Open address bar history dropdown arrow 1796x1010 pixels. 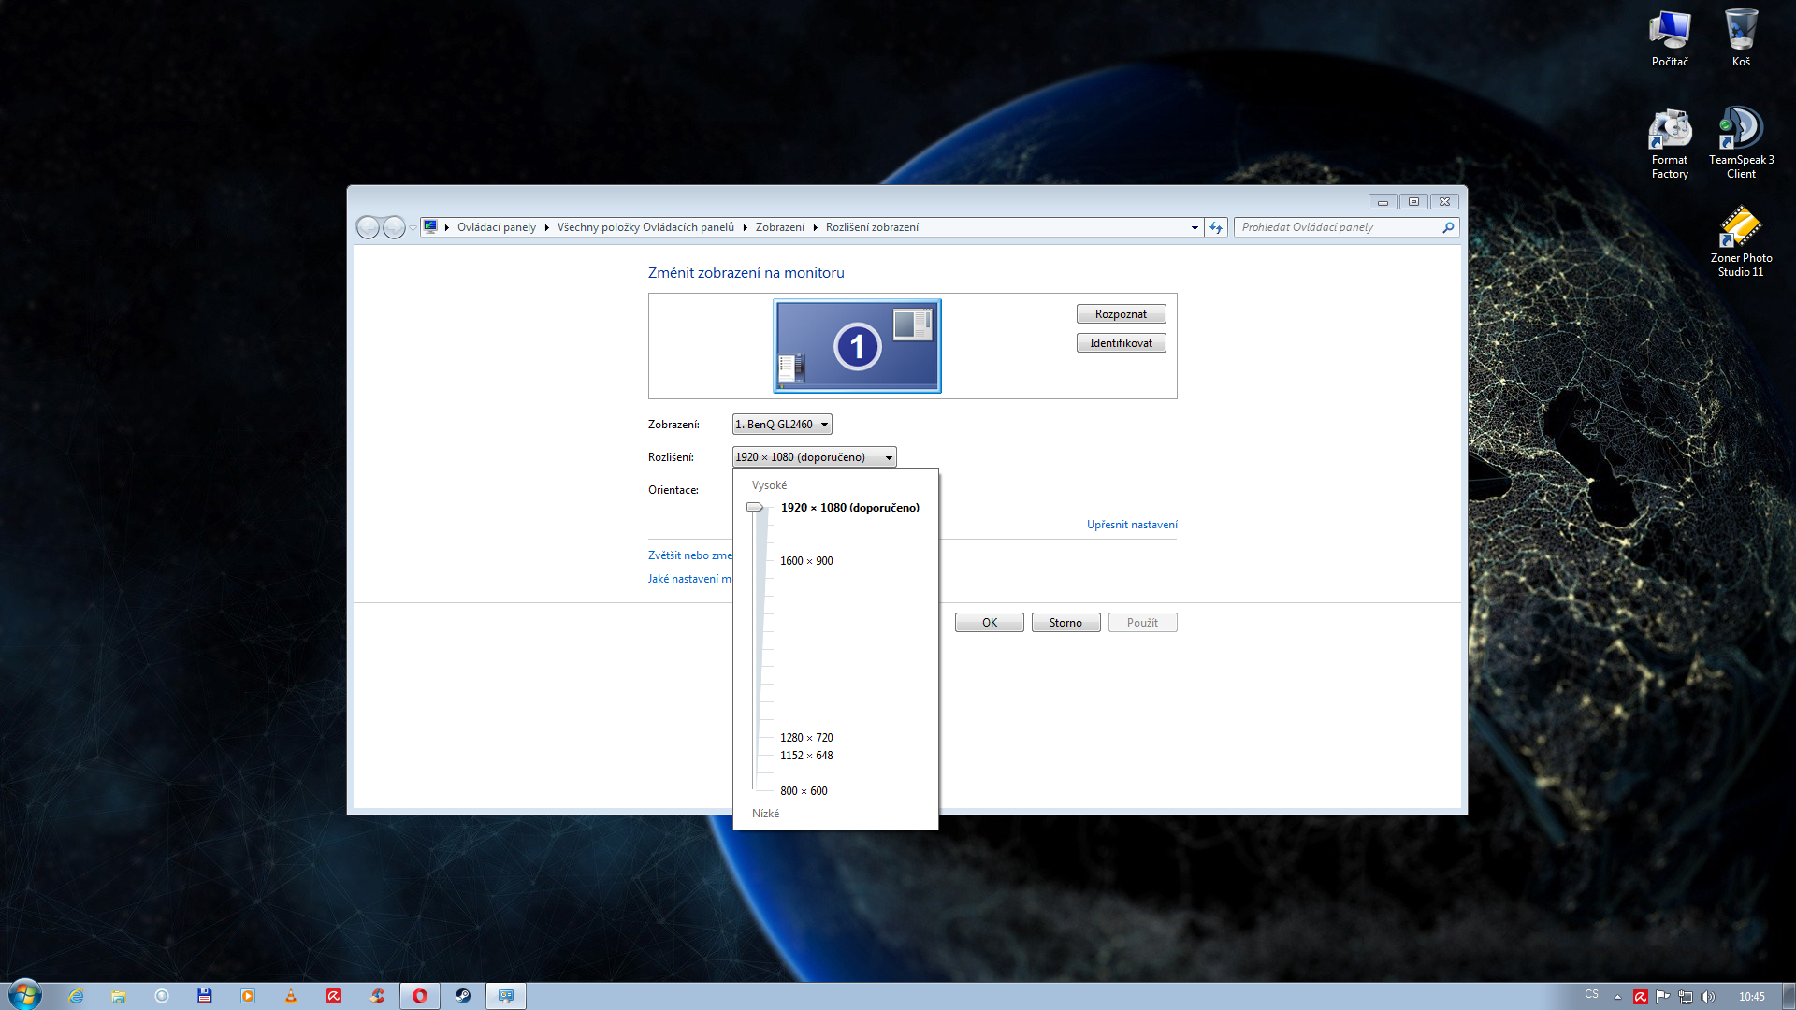1195,227
